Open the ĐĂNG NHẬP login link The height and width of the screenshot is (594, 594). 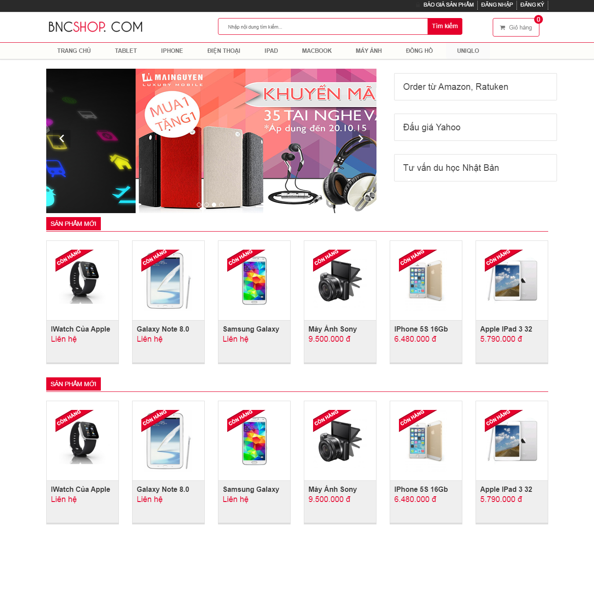tap(497, 5)
